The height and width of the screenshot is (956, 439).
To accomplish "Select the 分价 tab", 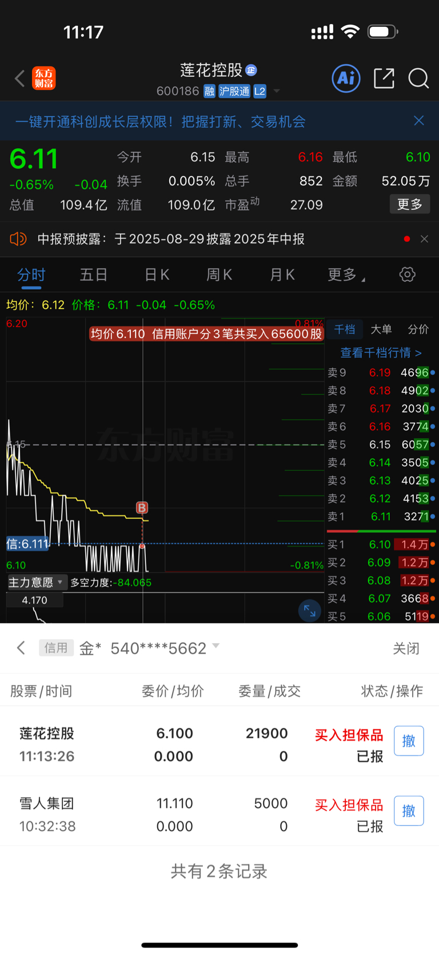I will tap(418, 329).
